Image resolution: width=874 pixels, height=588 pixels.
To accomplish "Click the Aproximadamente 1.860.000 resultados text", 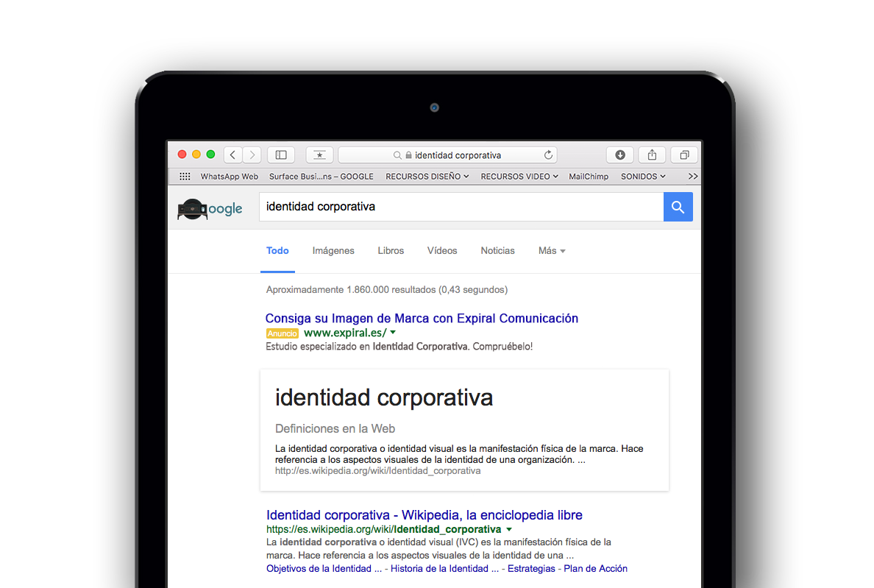I will 387,290.
